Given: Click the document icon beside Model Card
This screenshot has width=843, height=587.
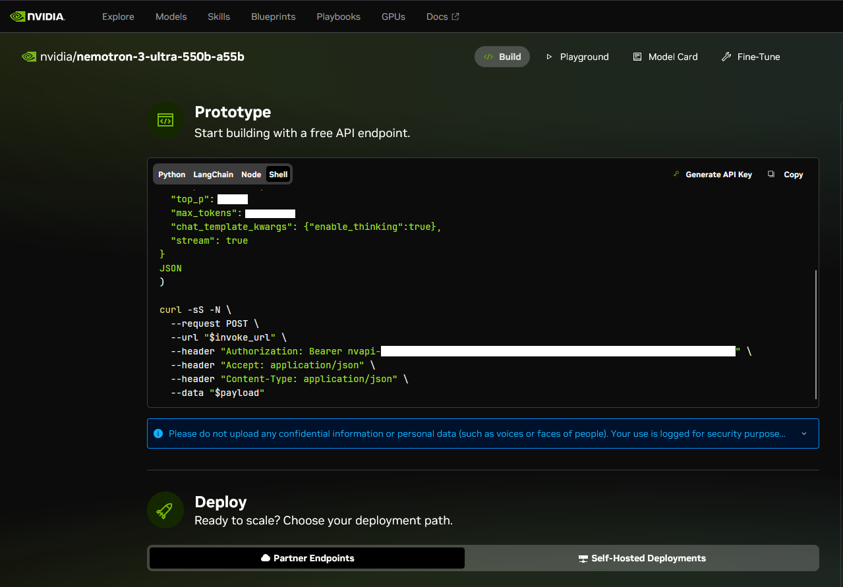Looking at the screenshot, I should pyautogui.click(x=637, y=57).
